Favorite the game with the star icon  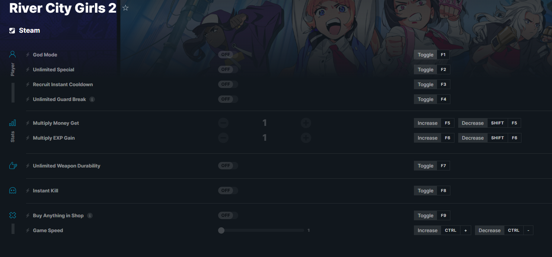(125, 8)
